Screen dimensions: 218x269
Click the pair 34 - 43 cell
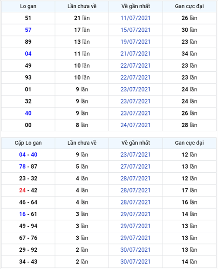28,262
